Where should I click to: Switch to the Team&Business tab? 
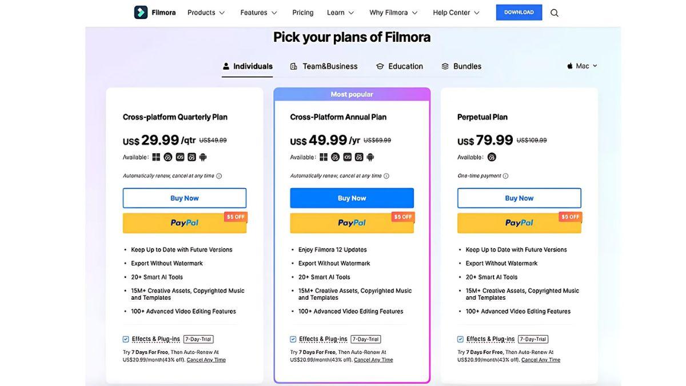pos(324,66)
